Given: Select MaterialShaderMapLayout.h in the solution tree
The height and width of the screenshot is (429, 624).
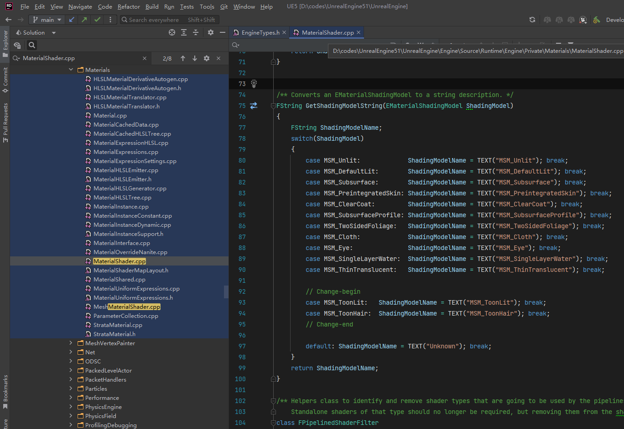Looking at the screenshot, I should (x=137, y=270).
